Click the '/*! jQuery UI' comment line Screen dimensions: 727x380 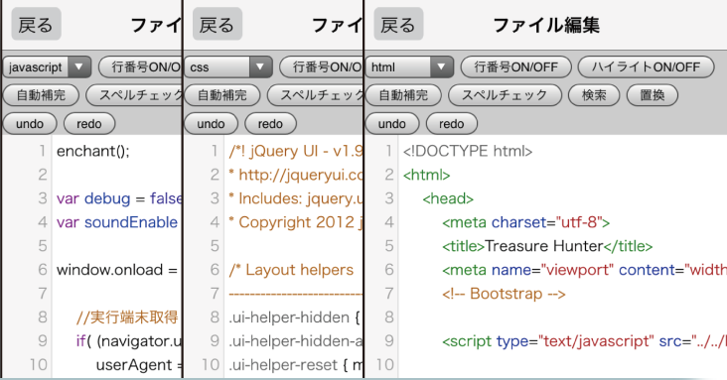pos(296,151)
